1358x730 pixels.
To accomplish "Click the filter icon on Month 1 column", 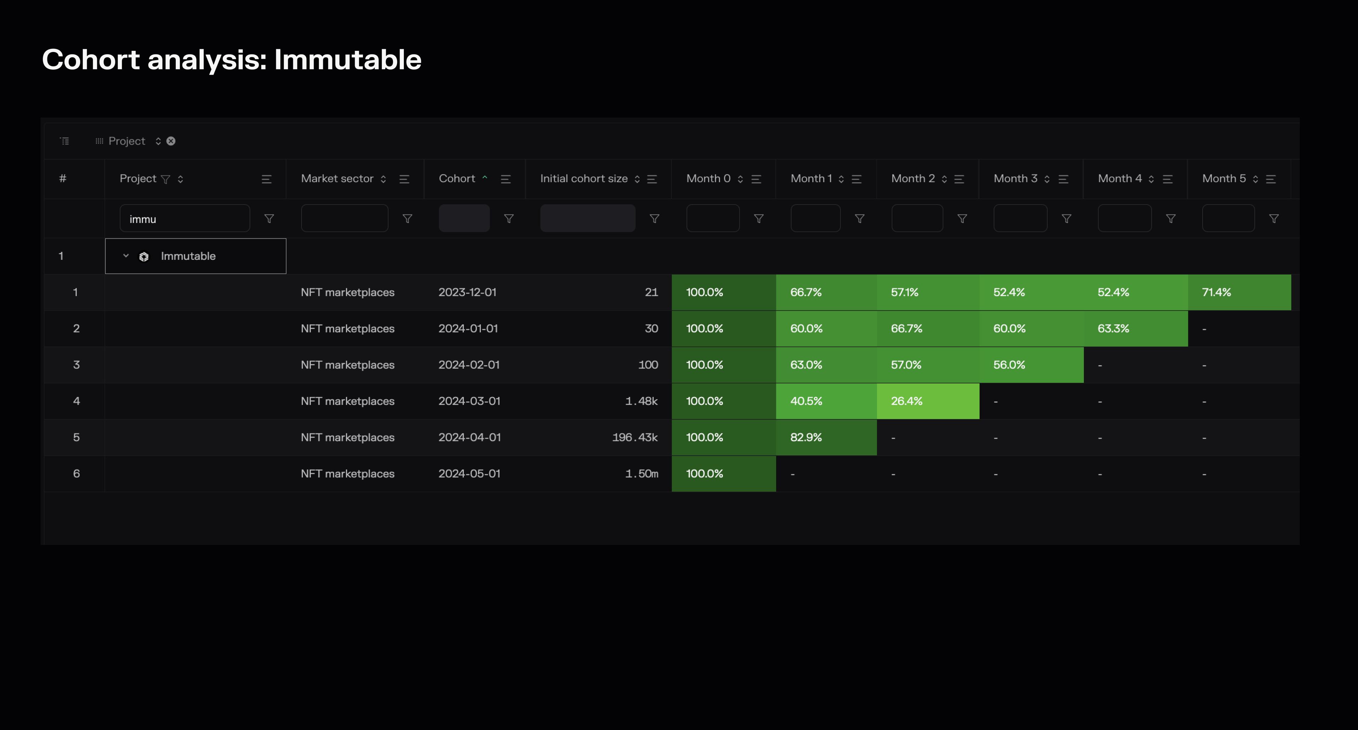I will pyautogui.click(x=858, y=219).
